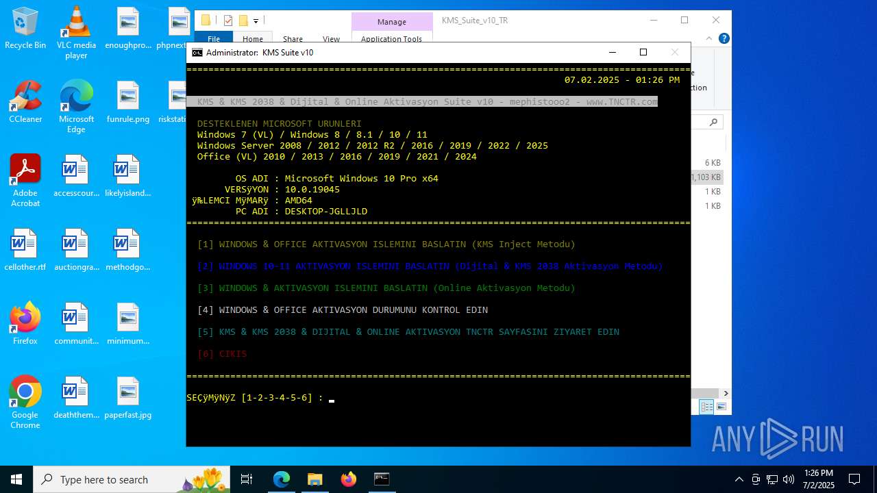Screen dimensions: 877x493
Task: Open Manage tab in Explorer ribbon
Action: point(392,22)
